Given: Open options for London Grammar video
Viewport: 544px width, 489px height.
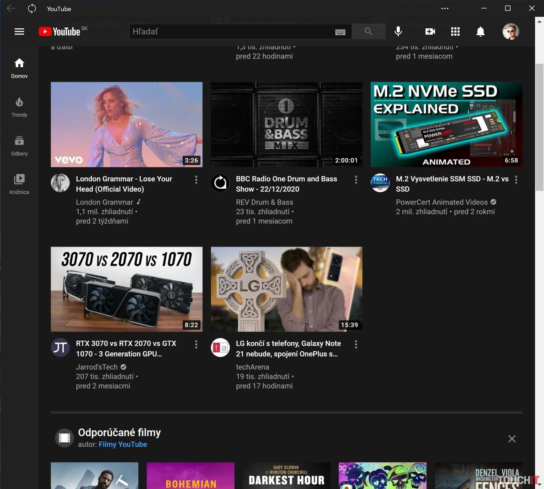Looking at the screenshot, I should click(196, 179).
